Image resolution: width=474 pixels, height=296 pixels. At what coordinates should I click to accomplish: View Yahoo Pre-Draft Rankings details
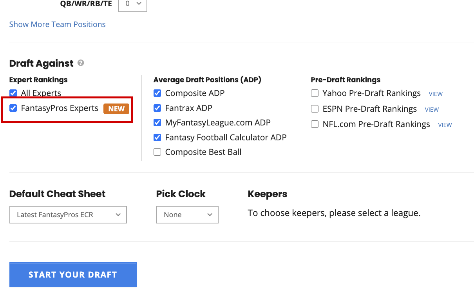(435, 94)
